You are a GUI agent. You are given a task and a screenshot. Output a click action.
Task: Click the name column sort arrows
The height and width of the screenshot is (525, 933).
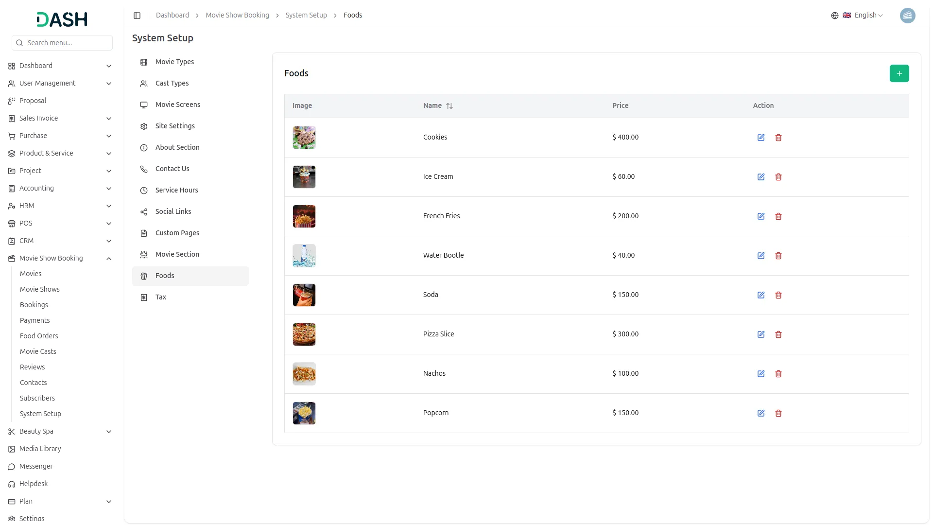click(449, 105)
